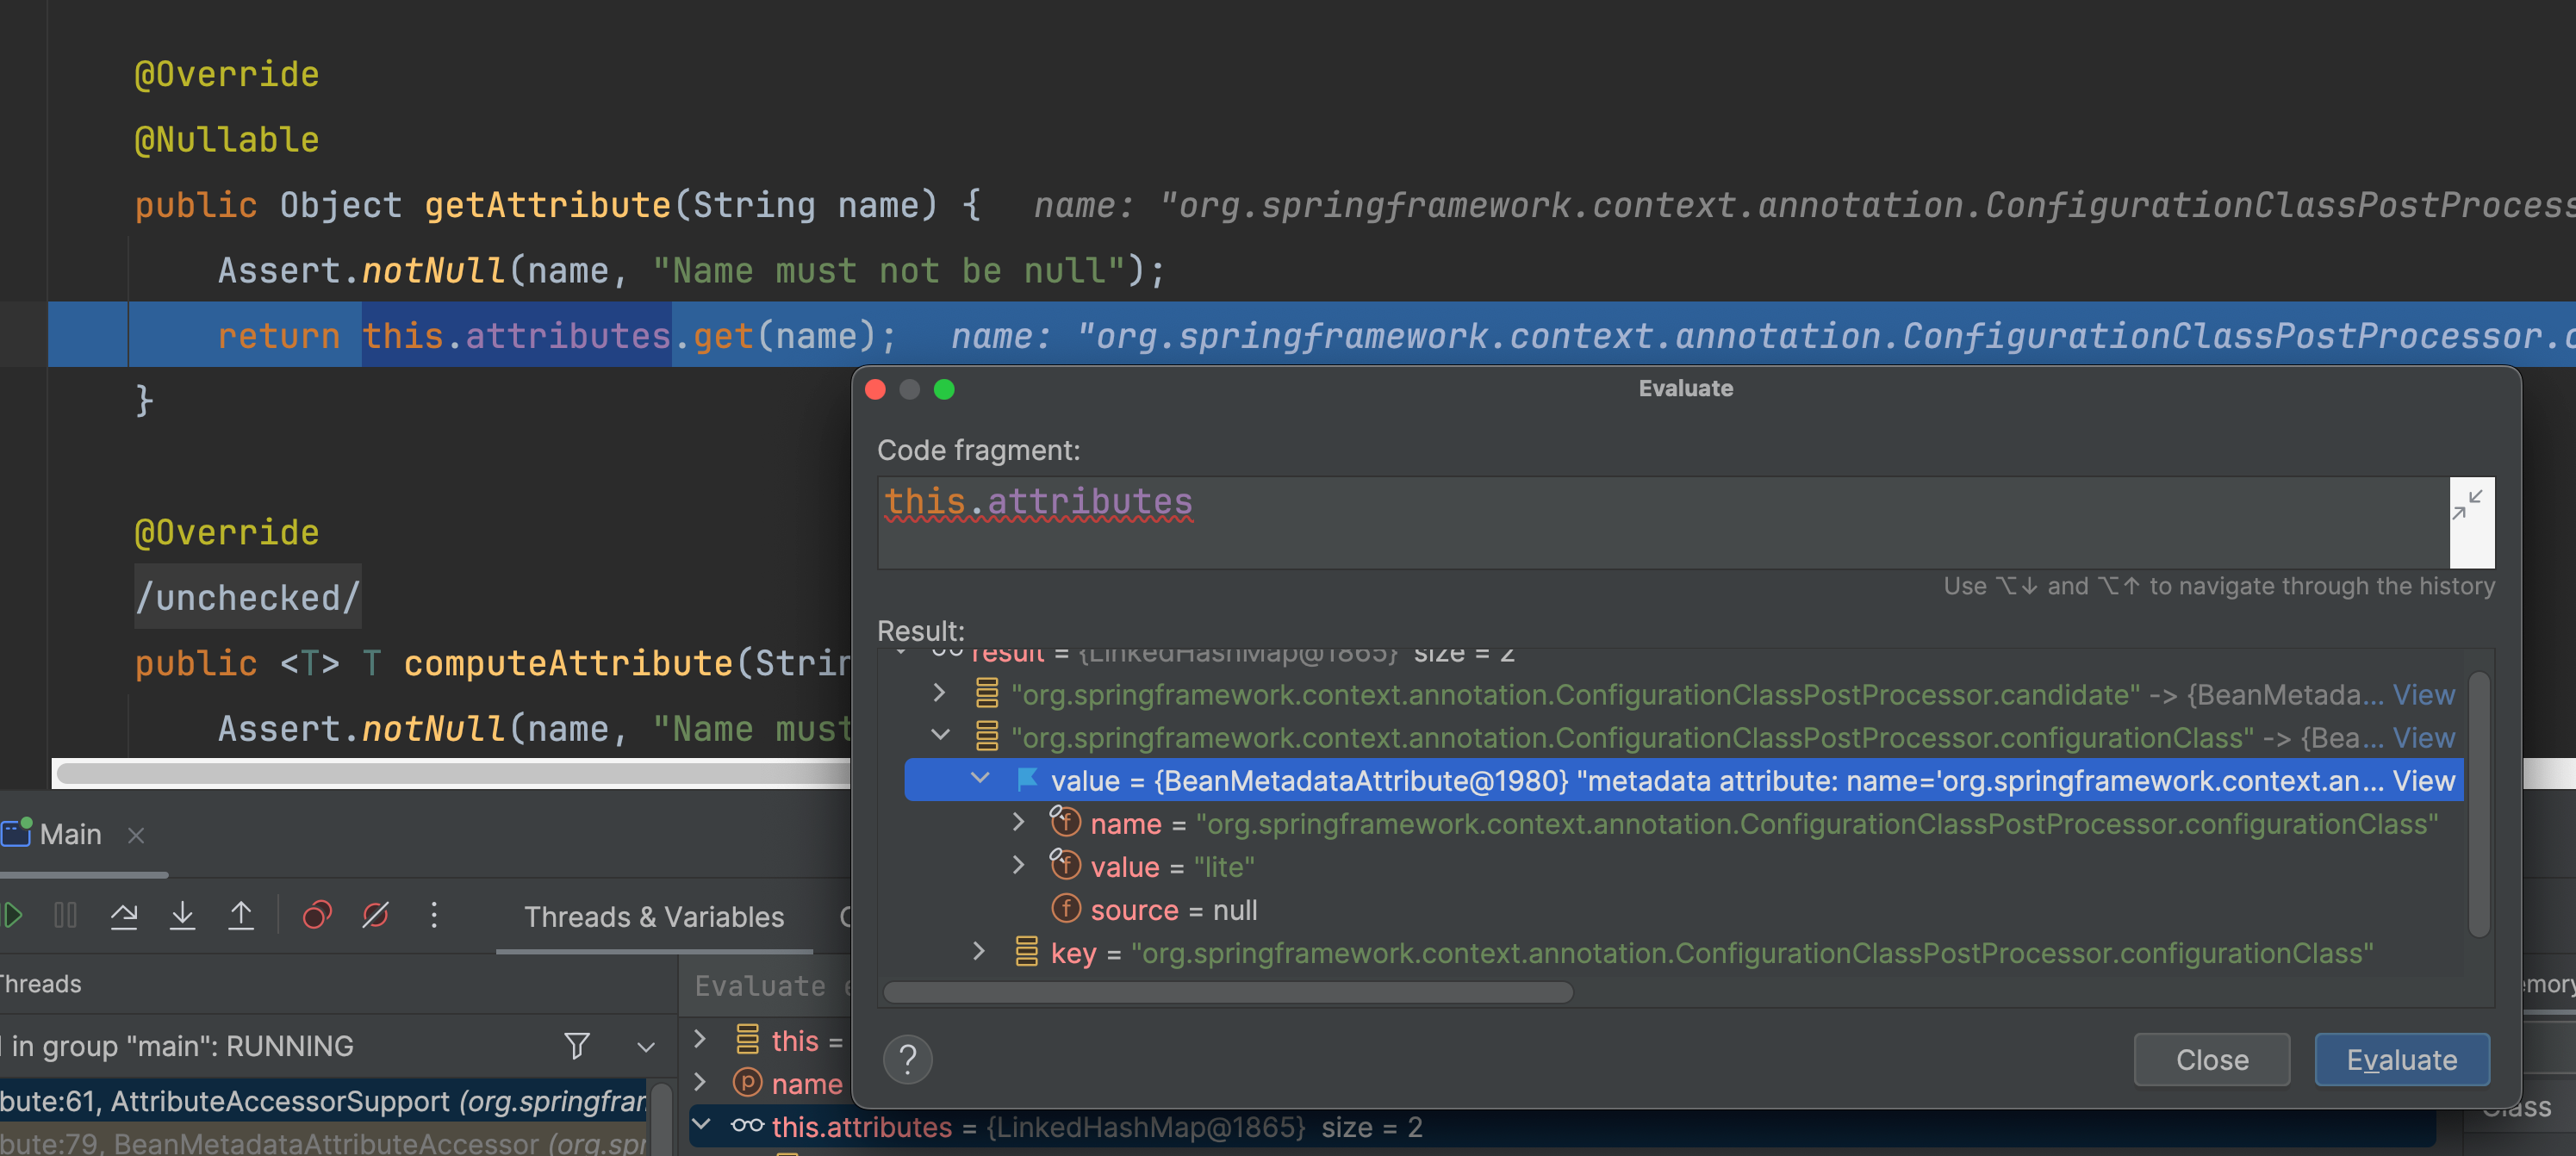This screenshot has width=2576, height=1156.
Task: Expand the value = "lite" field
Action: point(1018,865)
